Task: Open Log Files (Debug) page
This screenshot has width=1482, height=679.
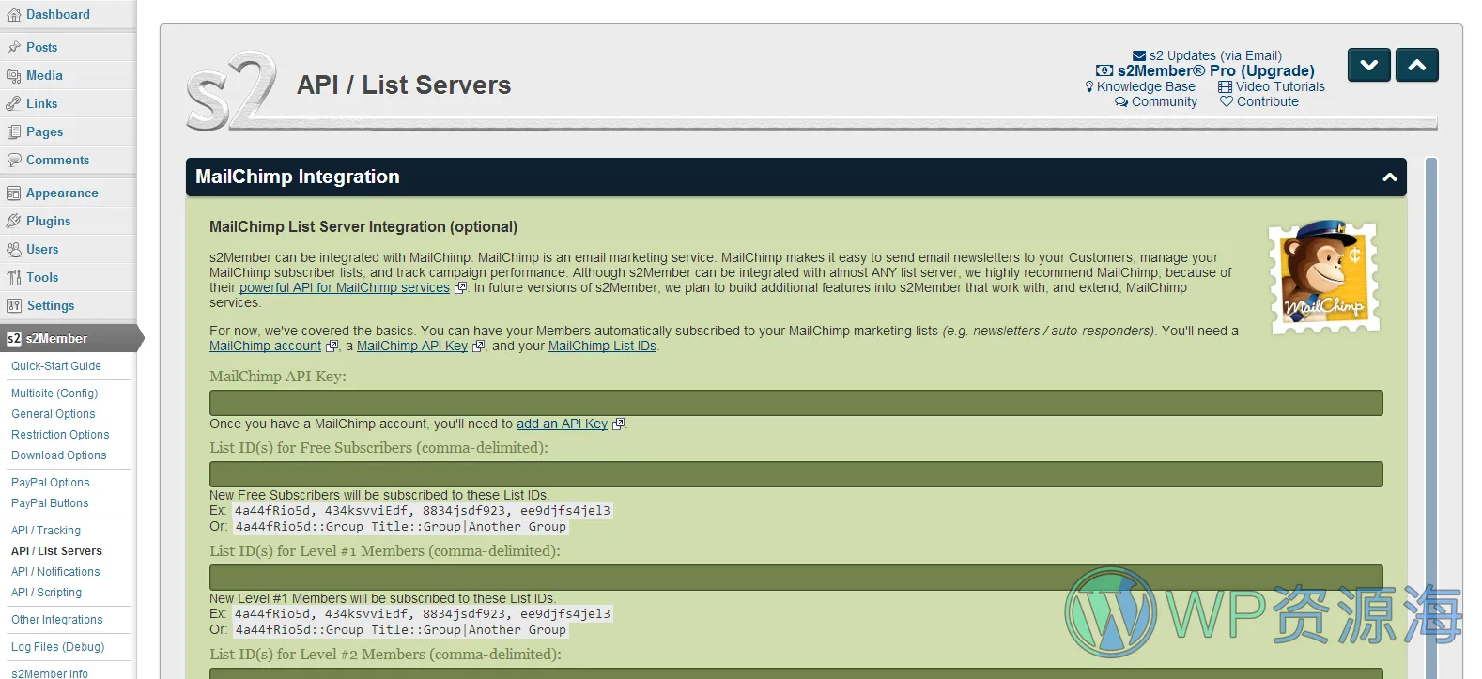Action: pyautogui.click(x=58, y=647)
